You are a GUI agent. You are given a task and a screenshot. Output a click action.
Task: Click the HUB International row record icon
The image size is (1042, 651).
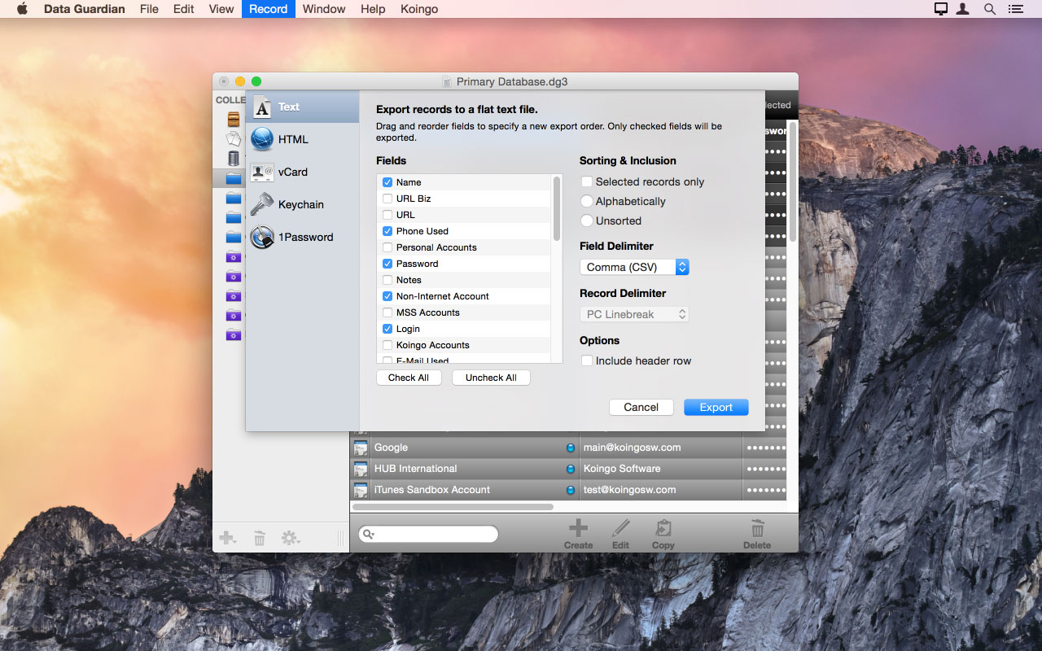(361, 469)
